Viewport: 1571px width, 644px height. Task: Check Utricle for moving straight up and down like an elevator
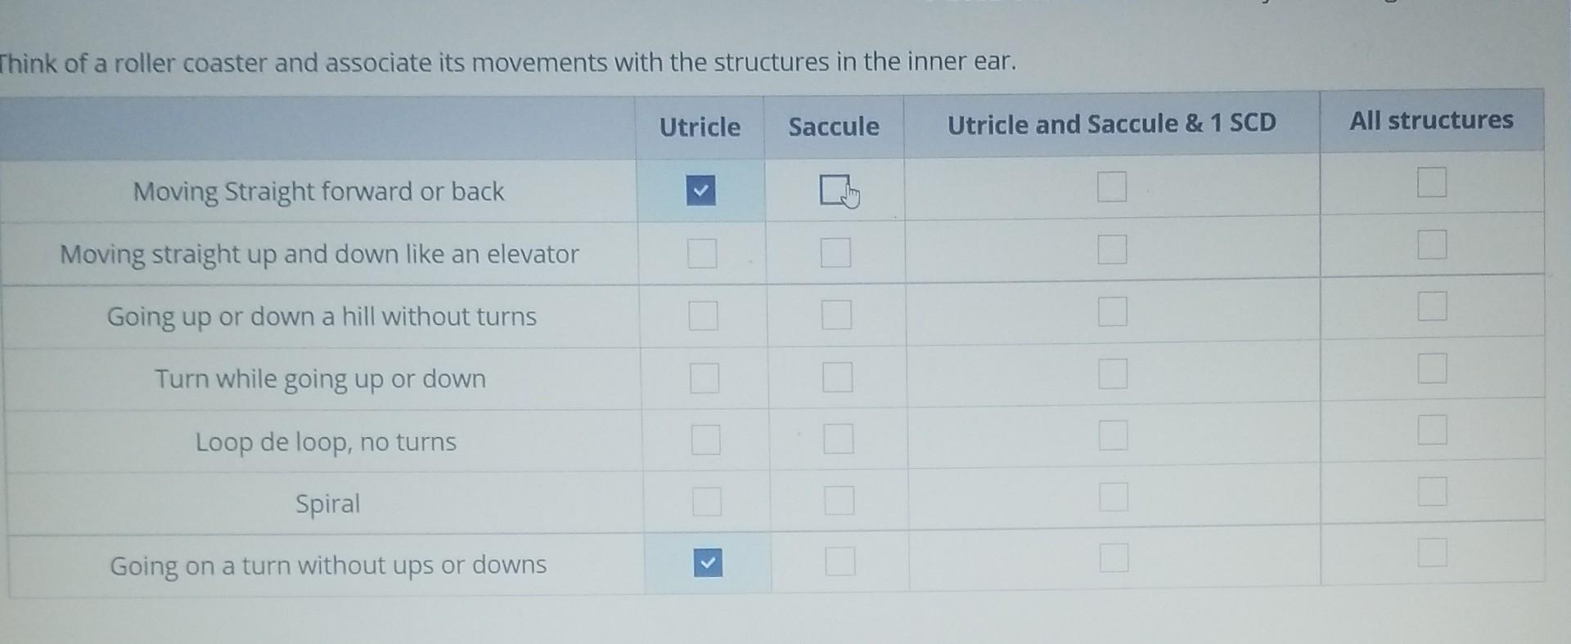[x=702, y=253]
